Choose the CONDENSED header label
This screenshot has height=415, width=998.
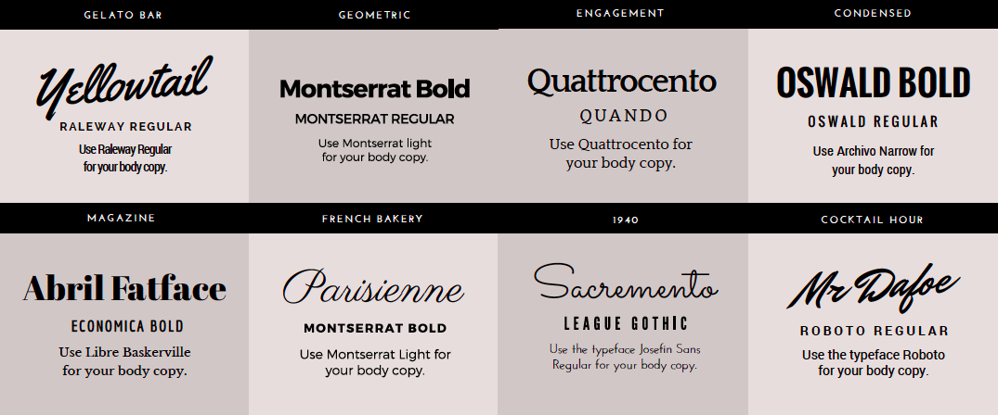coord(873,13)
